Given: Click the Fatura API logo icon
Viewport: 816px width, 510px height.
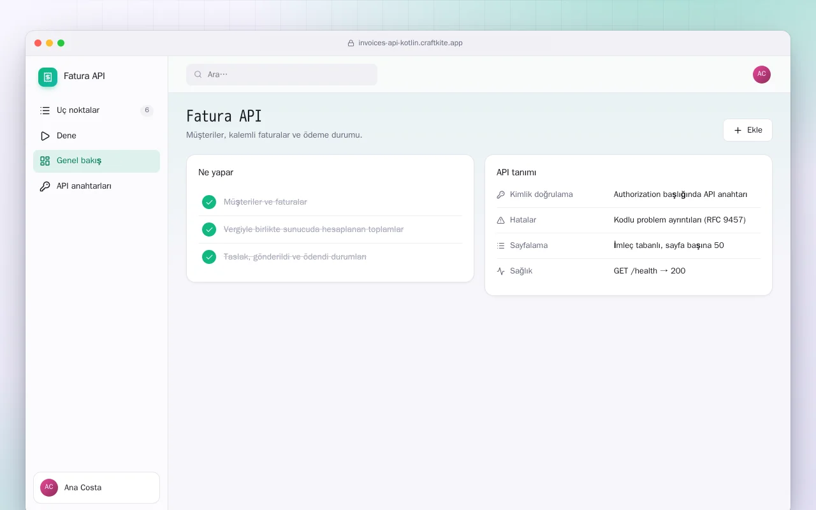Looking at the screenshot, I should (x=48, y=77).
